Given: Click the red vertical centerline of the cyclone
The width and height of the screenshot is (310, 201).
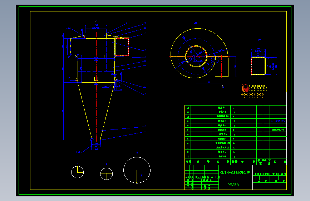Looking at the screenshot, I should pos(96,86).
